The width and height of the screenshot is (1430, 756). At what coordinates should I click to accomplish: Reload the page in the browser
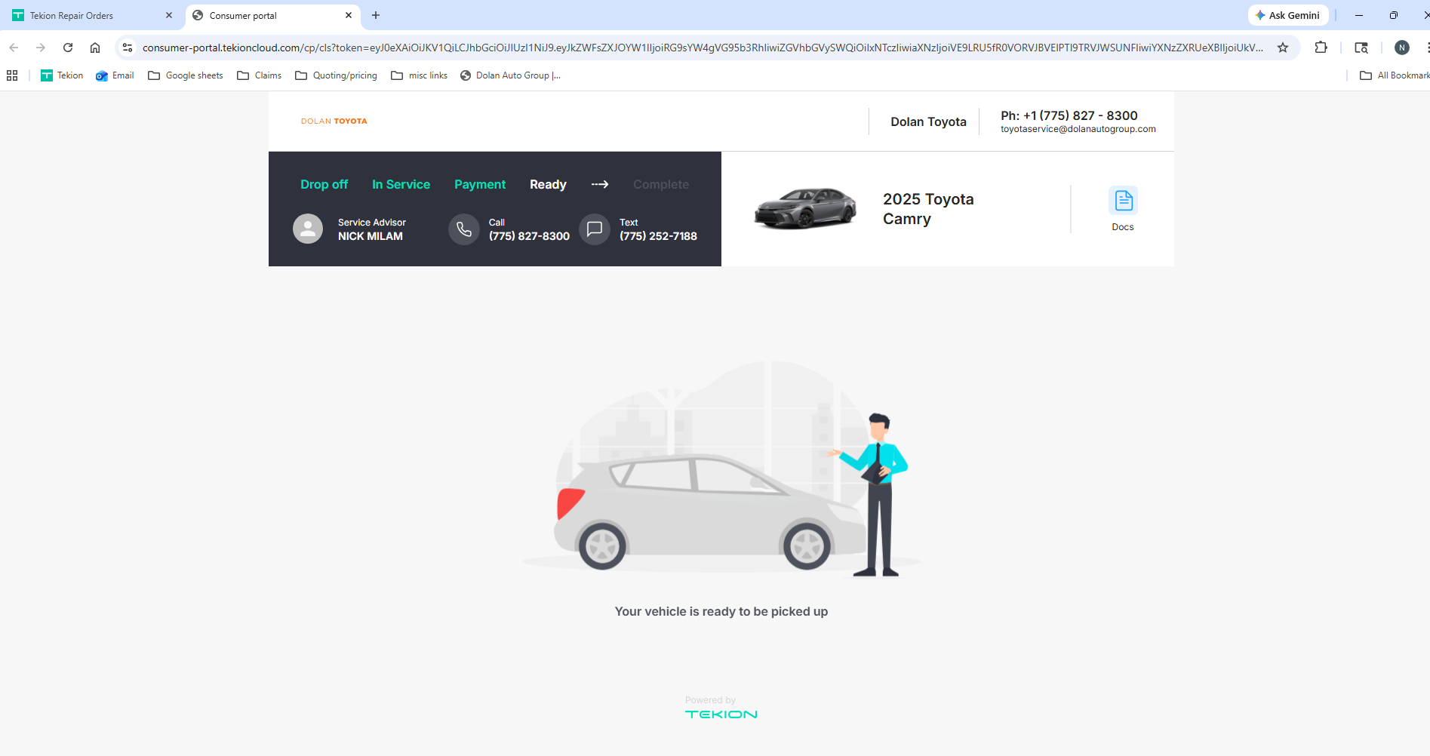68,48
